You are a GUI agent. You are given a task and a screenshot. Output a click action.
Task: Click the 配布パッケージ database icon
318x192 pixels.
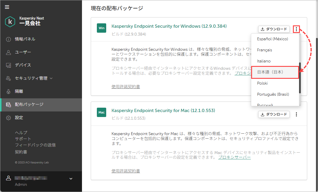point(8,105)
